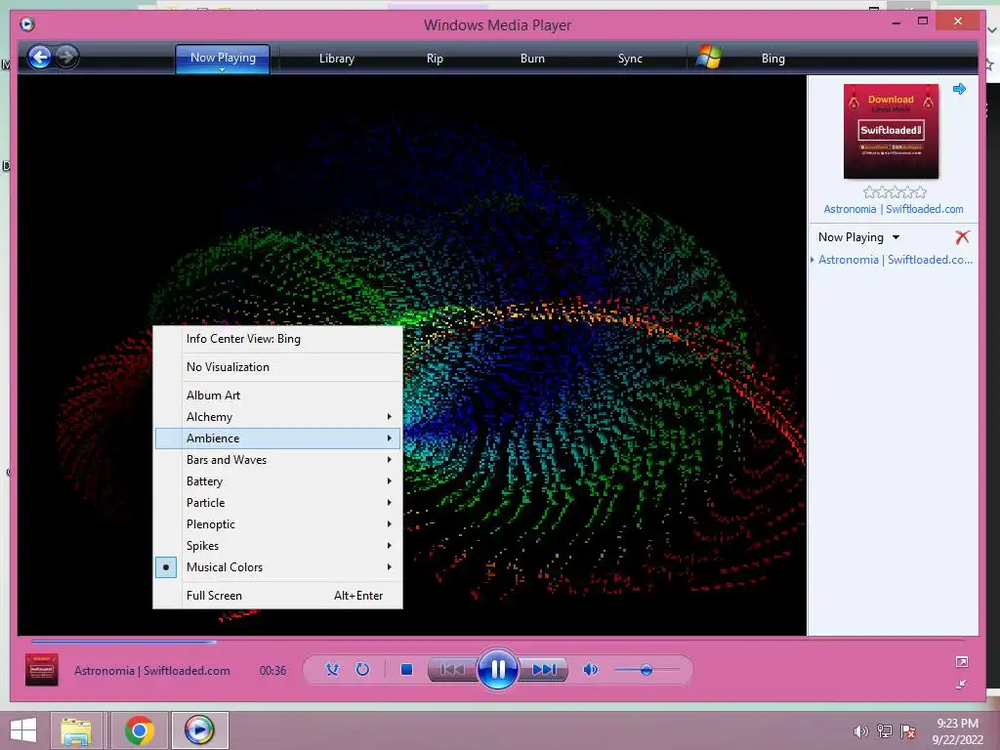The height and width of the screenshot is (750, 1000).
Task: Expand the Spikes submenu
Action: pyautogui.click(x=278, y=546)
